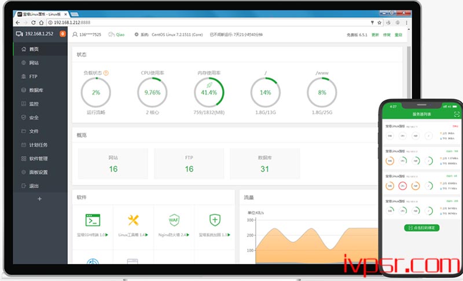Tap the first server card on the phone
Screen dimensions: 463x281
pos(422,133)
